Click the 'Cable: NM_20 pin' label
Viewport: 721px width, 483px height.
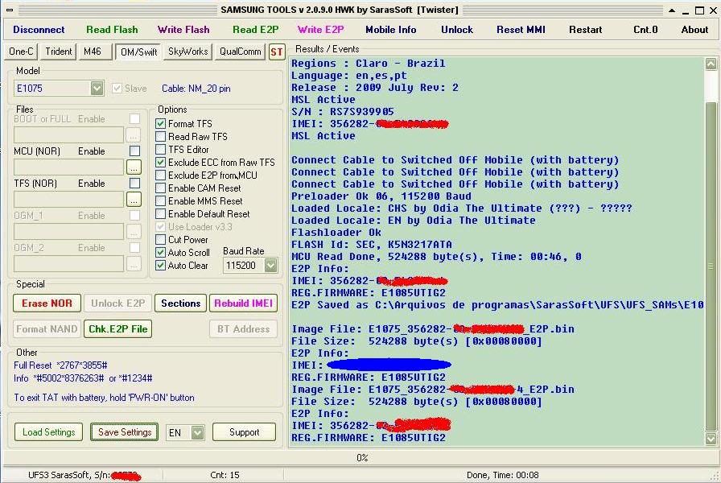[x=196, y=89]
